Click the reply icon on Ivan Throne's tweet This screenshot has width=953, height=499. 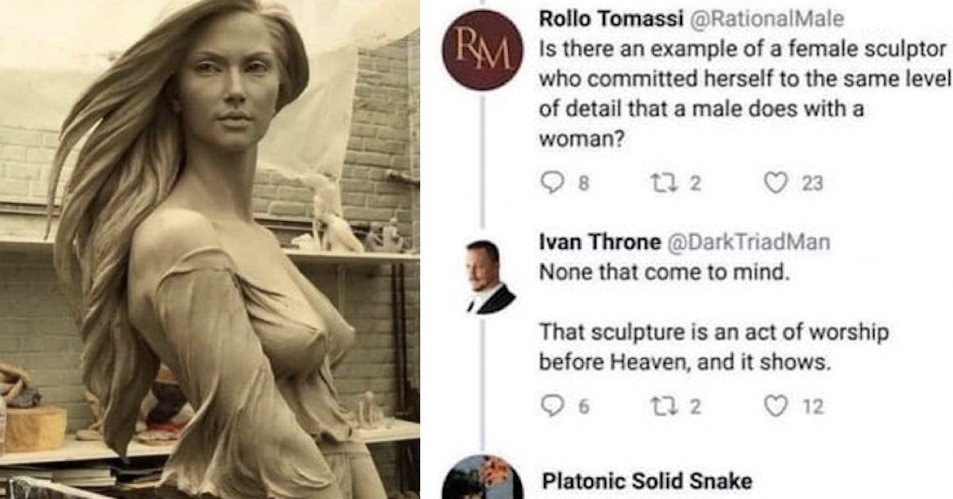[551, 406]
